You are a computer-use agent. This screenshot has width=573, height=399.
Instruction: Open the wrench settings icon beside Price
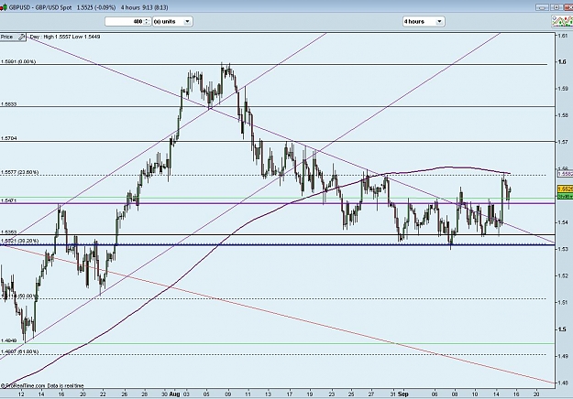[x=22, y=37]
